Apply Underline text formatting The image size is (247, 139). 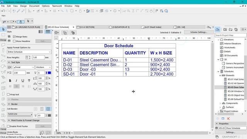[23, 81]
